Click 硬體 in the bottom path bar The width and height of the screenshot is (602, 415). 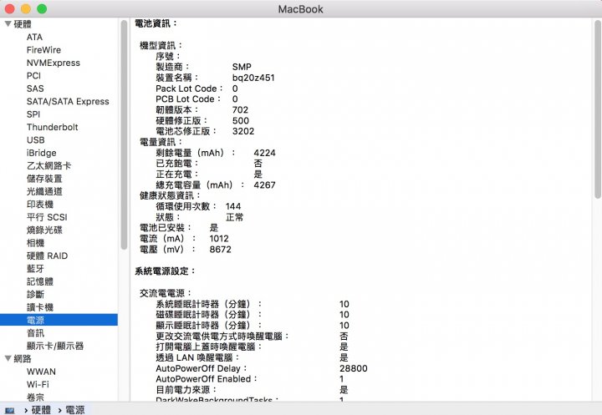click(41, 410)
